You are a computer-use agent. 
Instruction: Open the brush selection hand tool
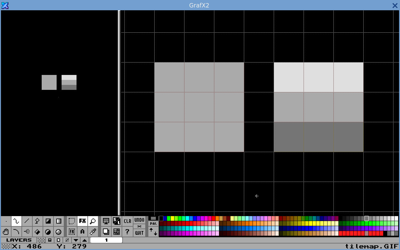(6, 232)
